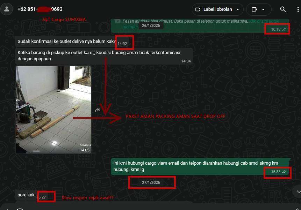Start a video call with camera icon

click(x=254, y=9)
